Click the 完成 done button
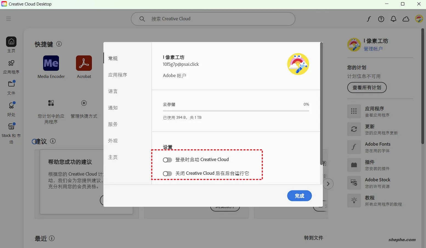Viewport: 426px width, 248px height. tap(299, 196)
